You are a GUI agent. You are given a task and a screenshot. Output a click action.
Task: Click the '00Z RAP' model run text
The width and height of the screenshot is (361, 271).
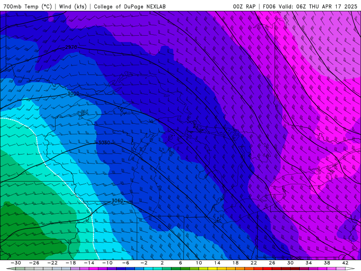tap(244, 6)
